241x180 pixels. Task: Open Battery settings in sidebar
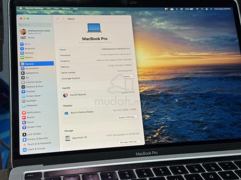(27, 57)
